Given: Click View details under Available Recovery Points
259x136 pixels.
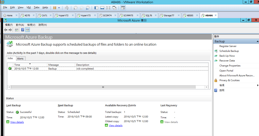Looking at the screenshot, I should [x=116, y=125].
